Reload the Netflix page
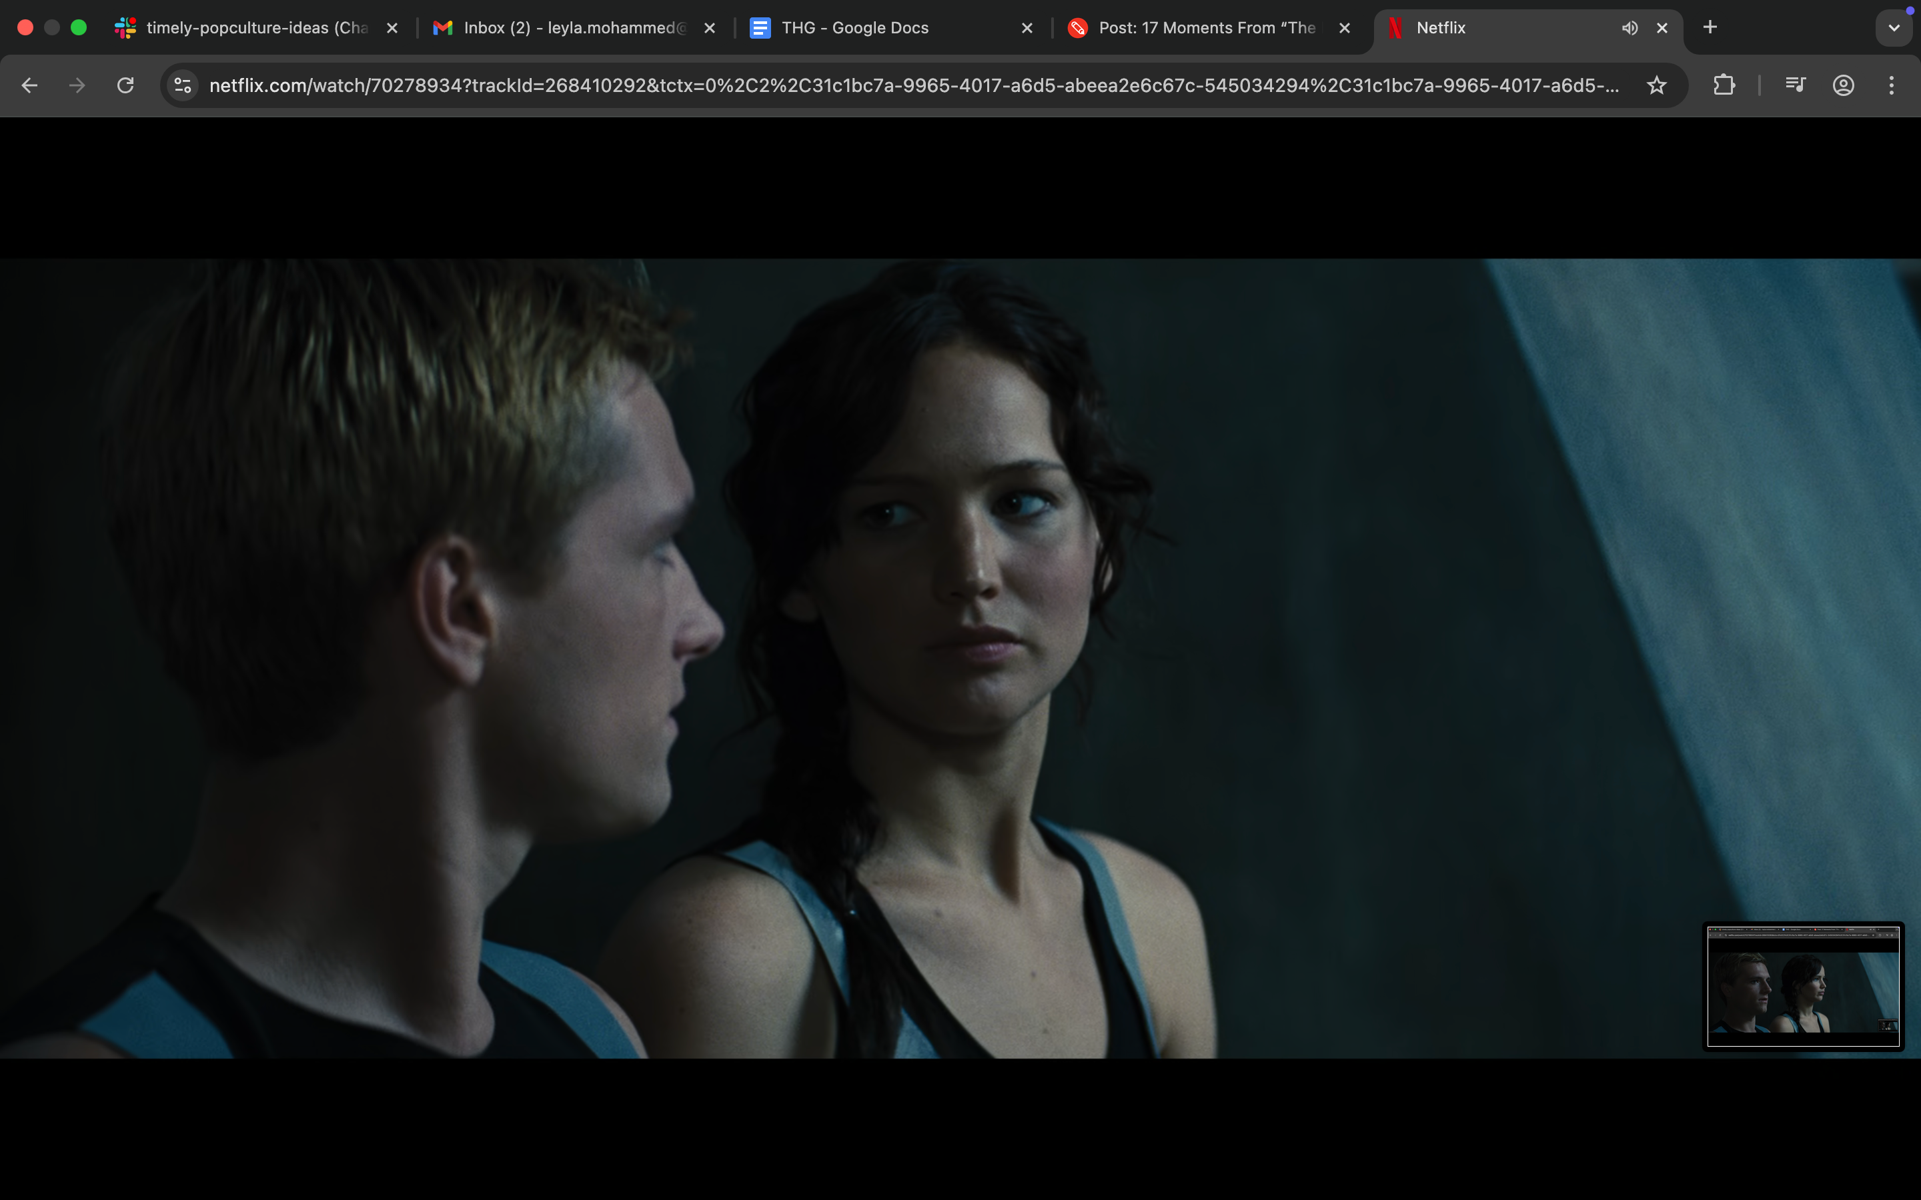The height and width of the screenshot is (1200, 1921). tap(125, 85)
